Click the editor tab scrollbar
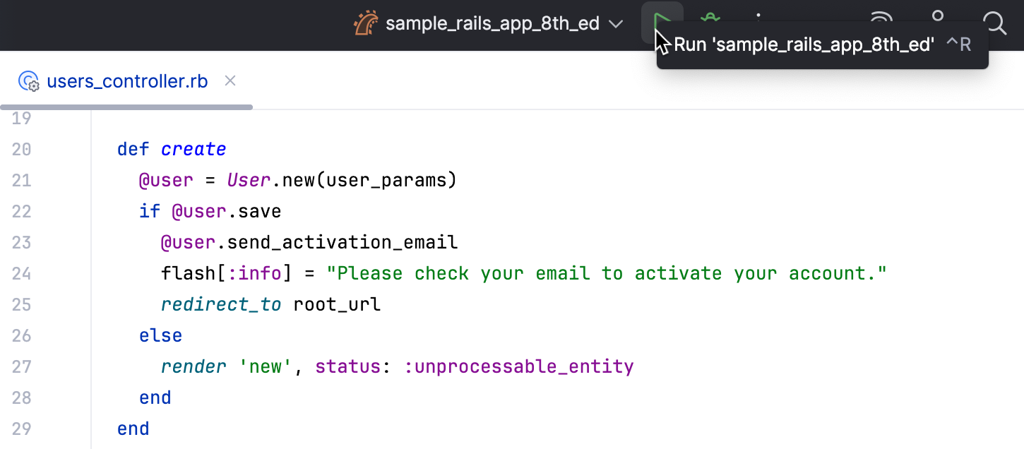 pos(127,107)
